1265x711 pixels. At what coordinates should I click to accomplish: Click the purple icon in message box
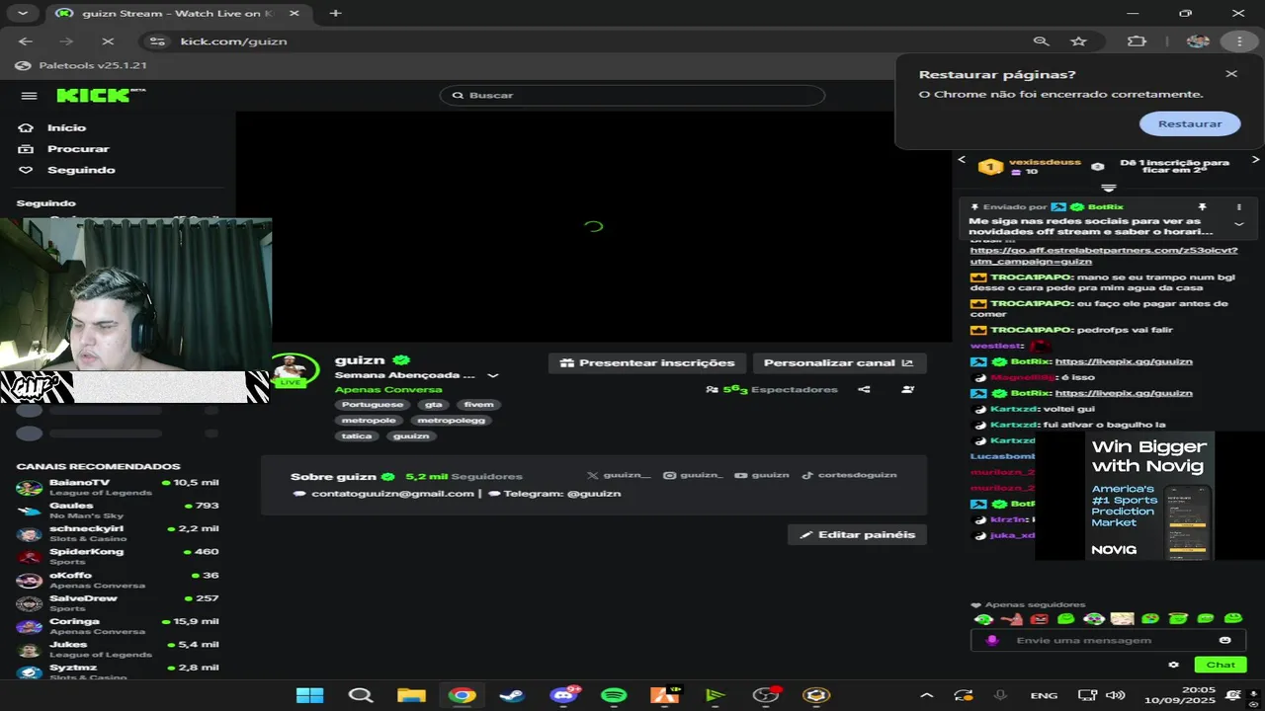click(992, 640)
